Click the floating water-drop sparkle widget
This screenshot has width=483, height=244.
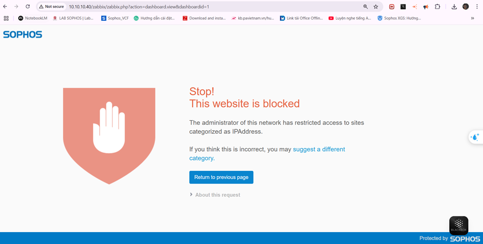(x=475, y=137)
